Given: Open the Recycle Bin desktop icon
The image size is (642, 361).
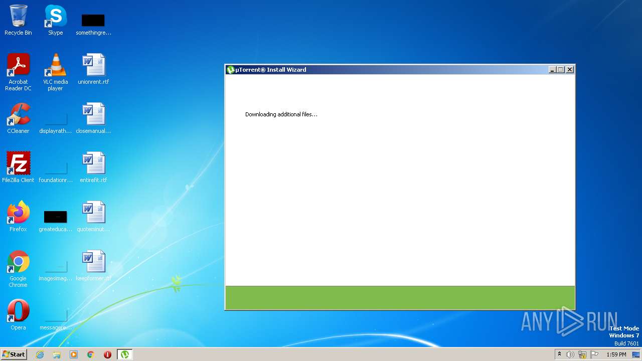Looking at the screenshot, I should (x=18, y=20).
